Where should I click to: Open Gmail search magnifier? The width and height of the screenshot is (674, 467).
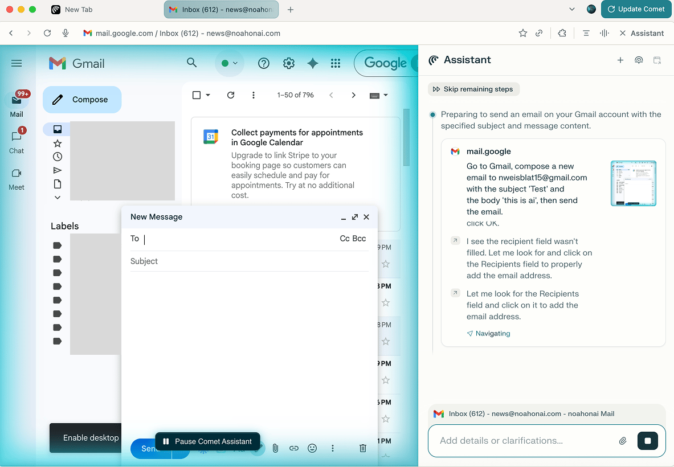coord(191,63)
